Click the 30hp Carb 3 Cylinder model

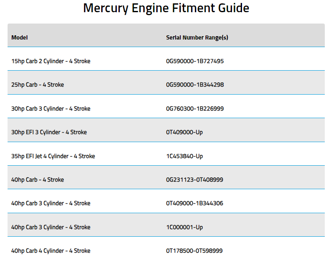[x=51, y=108]
